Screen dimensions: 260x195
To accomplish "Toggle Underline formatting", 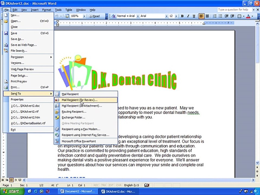I will tap(194, 16).
